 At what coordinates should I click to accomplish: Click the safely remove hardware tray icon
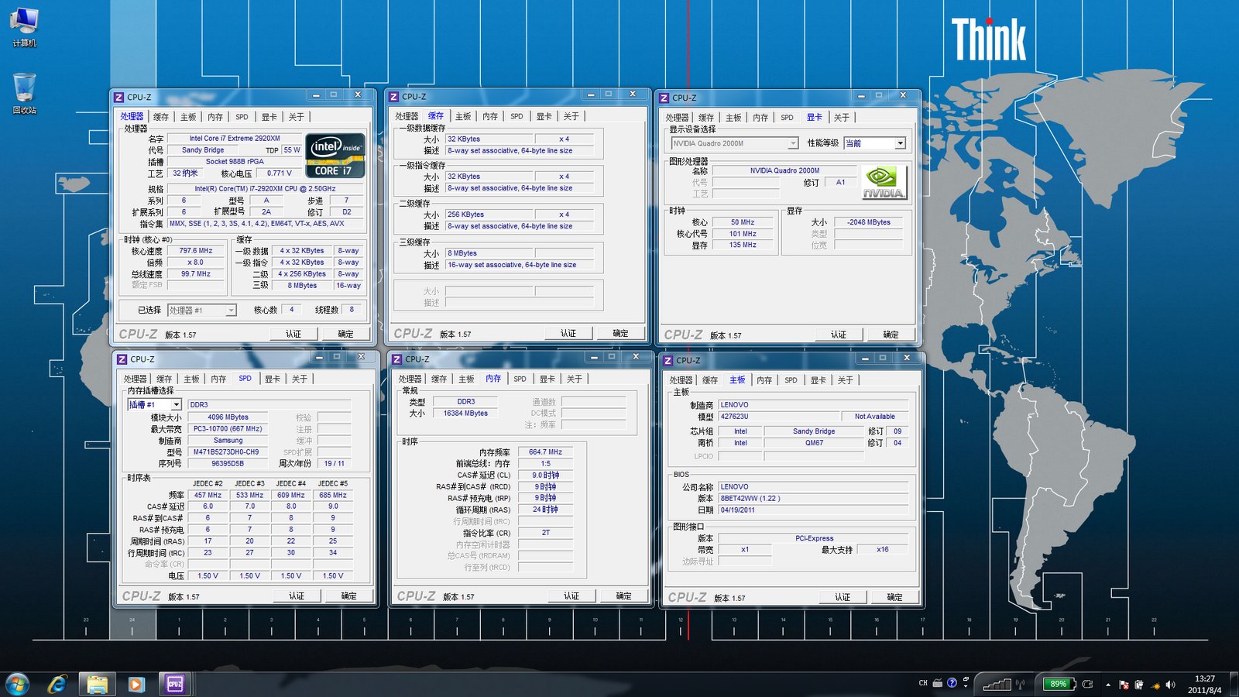(1139, 685)
